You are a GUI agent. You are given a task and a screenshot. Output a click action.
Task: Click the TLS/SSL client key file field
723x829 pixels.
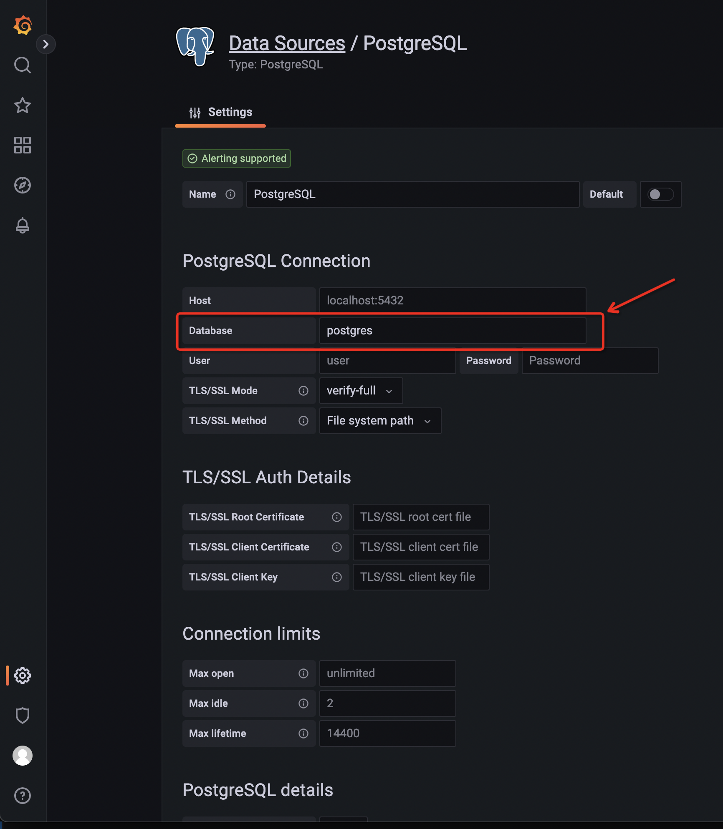point(421,577)
